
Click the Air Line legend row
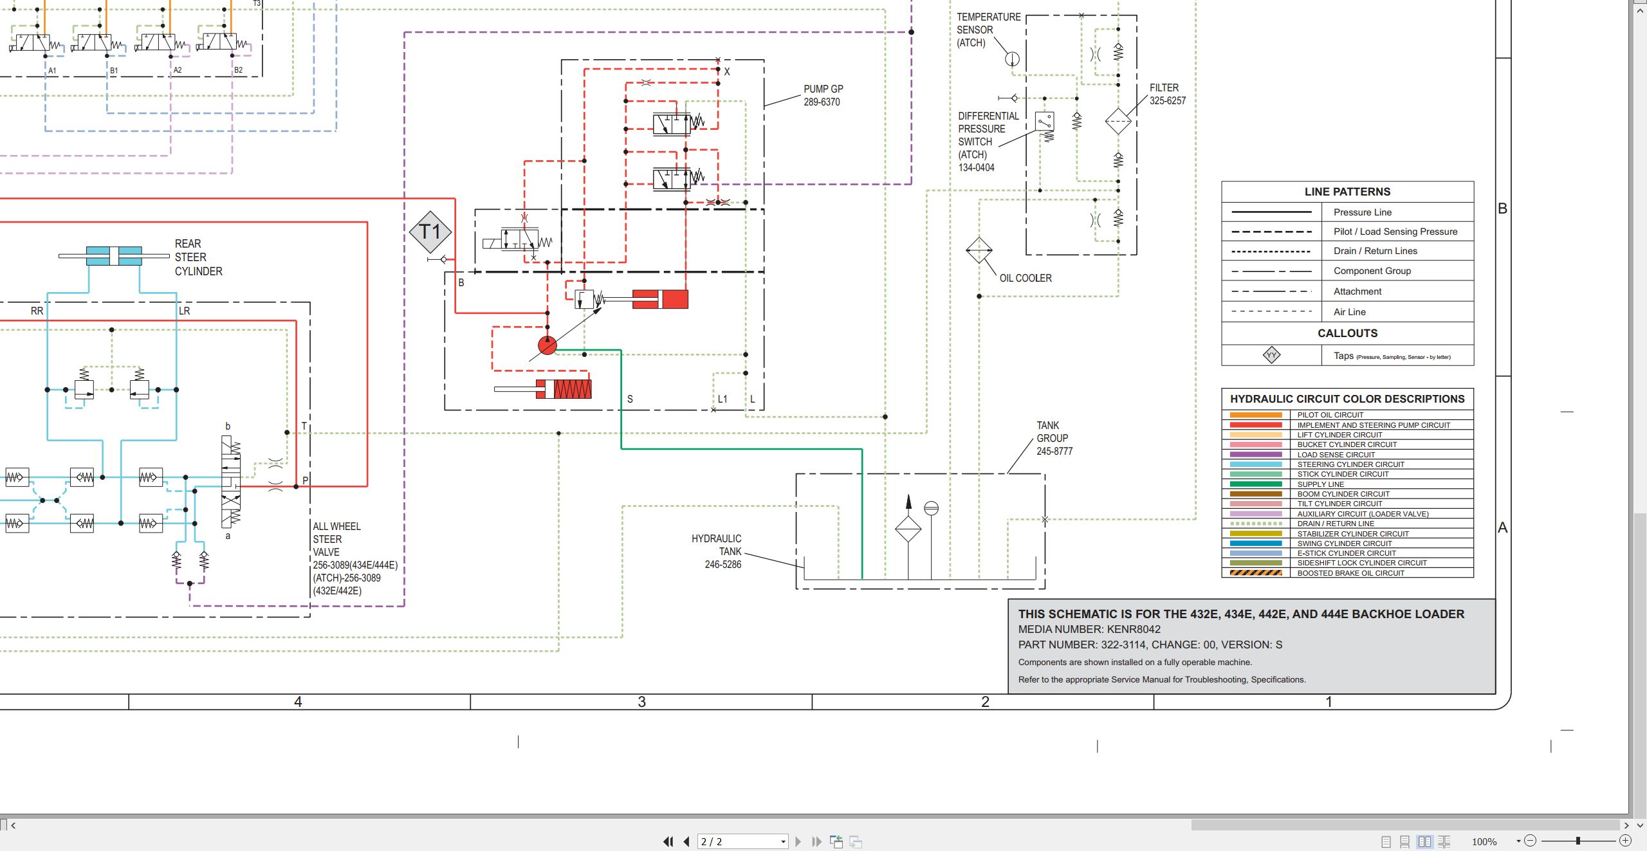tap(1347, 312)
